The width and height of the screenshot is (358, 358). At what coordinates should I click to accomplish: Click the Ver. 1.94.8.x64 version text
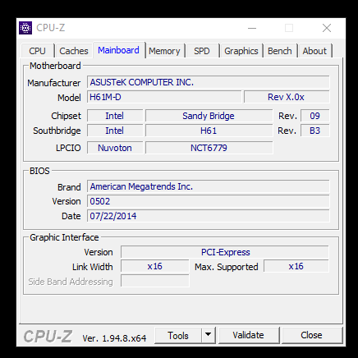coord(114,338)
